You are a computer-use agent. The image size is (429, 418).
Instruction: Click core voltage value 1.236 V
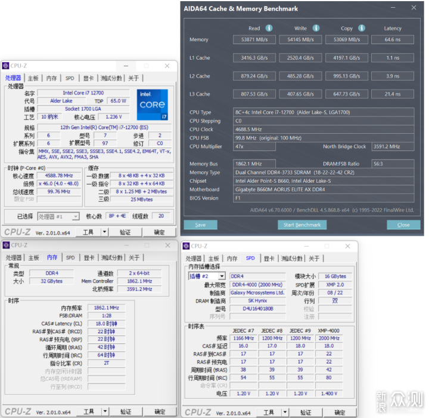[x=114, y=117]
